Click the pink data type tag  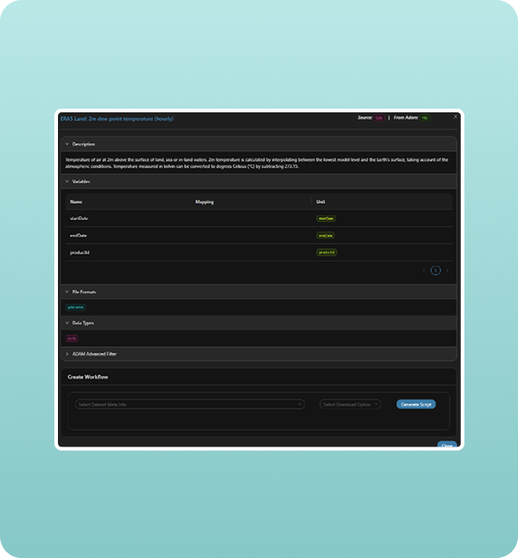72,339
